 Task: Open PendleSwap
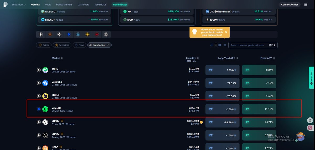point(120,5)
